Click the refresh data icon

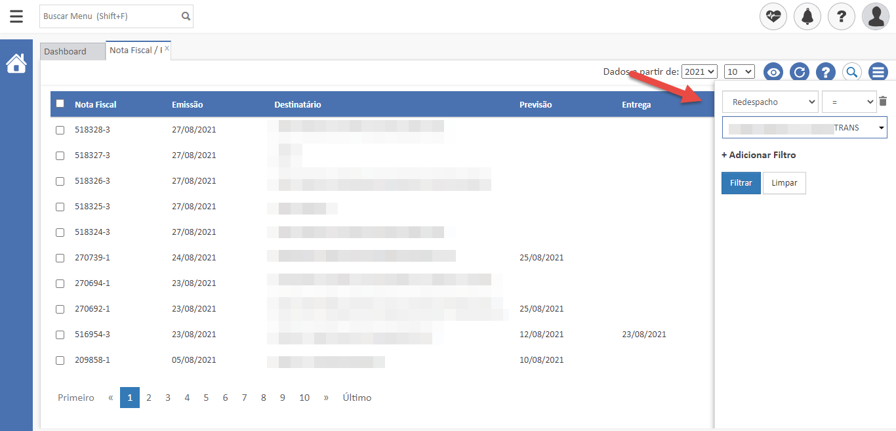[x=799, y=72]
